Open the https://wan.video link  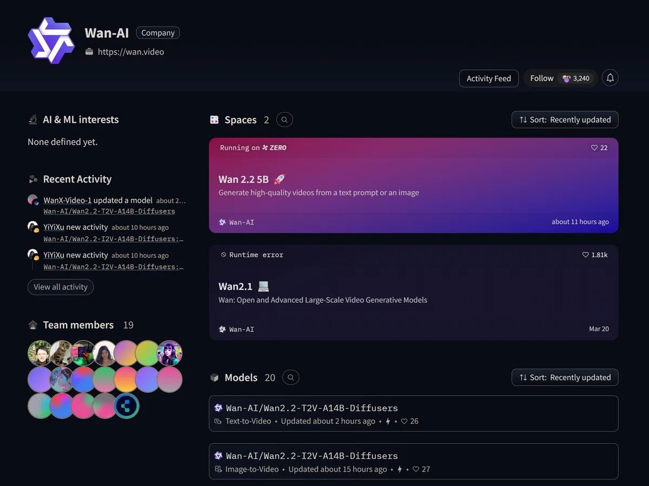[131, 52]
